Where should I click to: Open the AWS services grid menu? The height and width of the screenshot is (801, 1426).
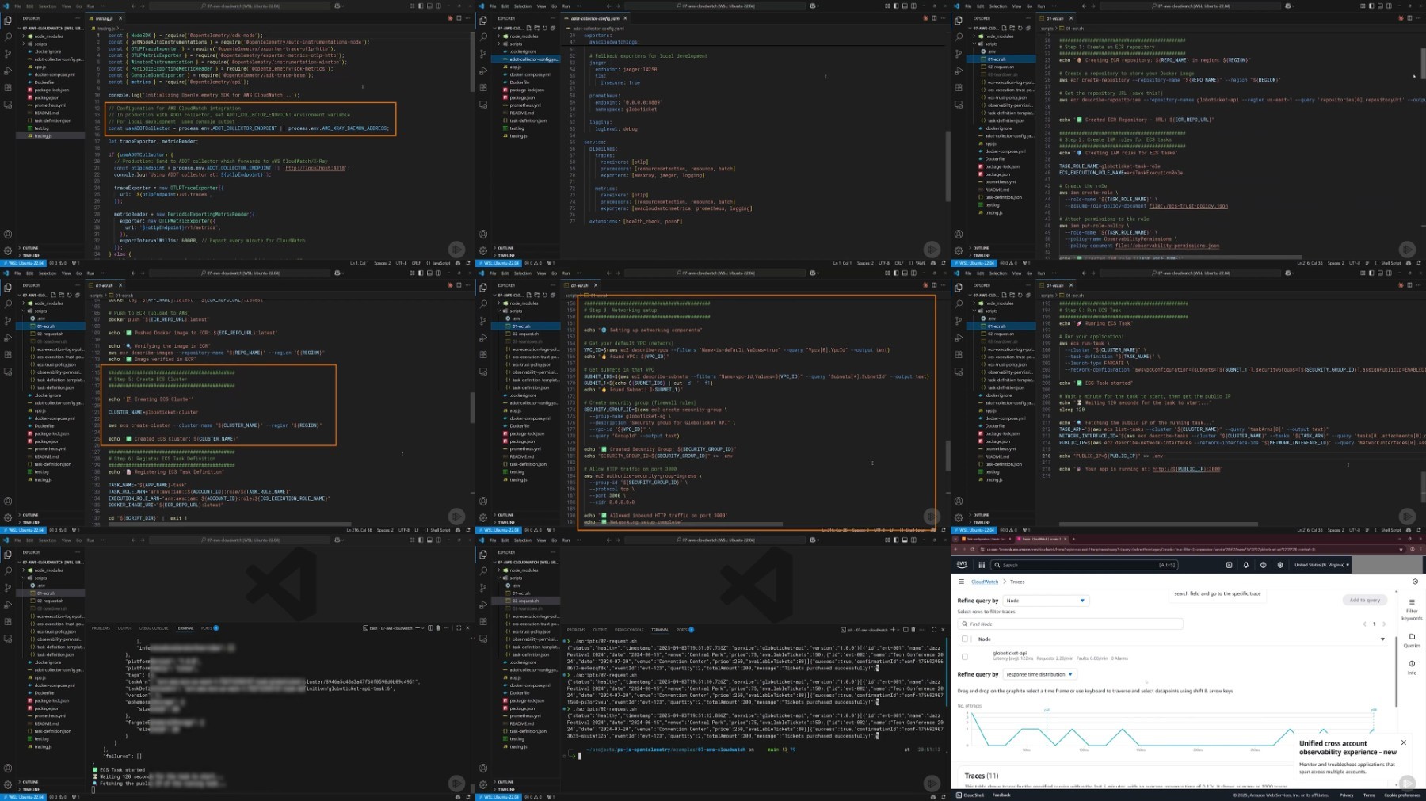pyautogui.click(x=982, y=565)
